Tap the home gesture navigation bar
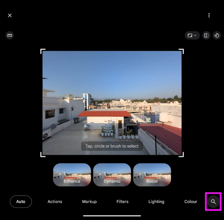The height and width of the screenshot is (220, 224). click(112, 216)
